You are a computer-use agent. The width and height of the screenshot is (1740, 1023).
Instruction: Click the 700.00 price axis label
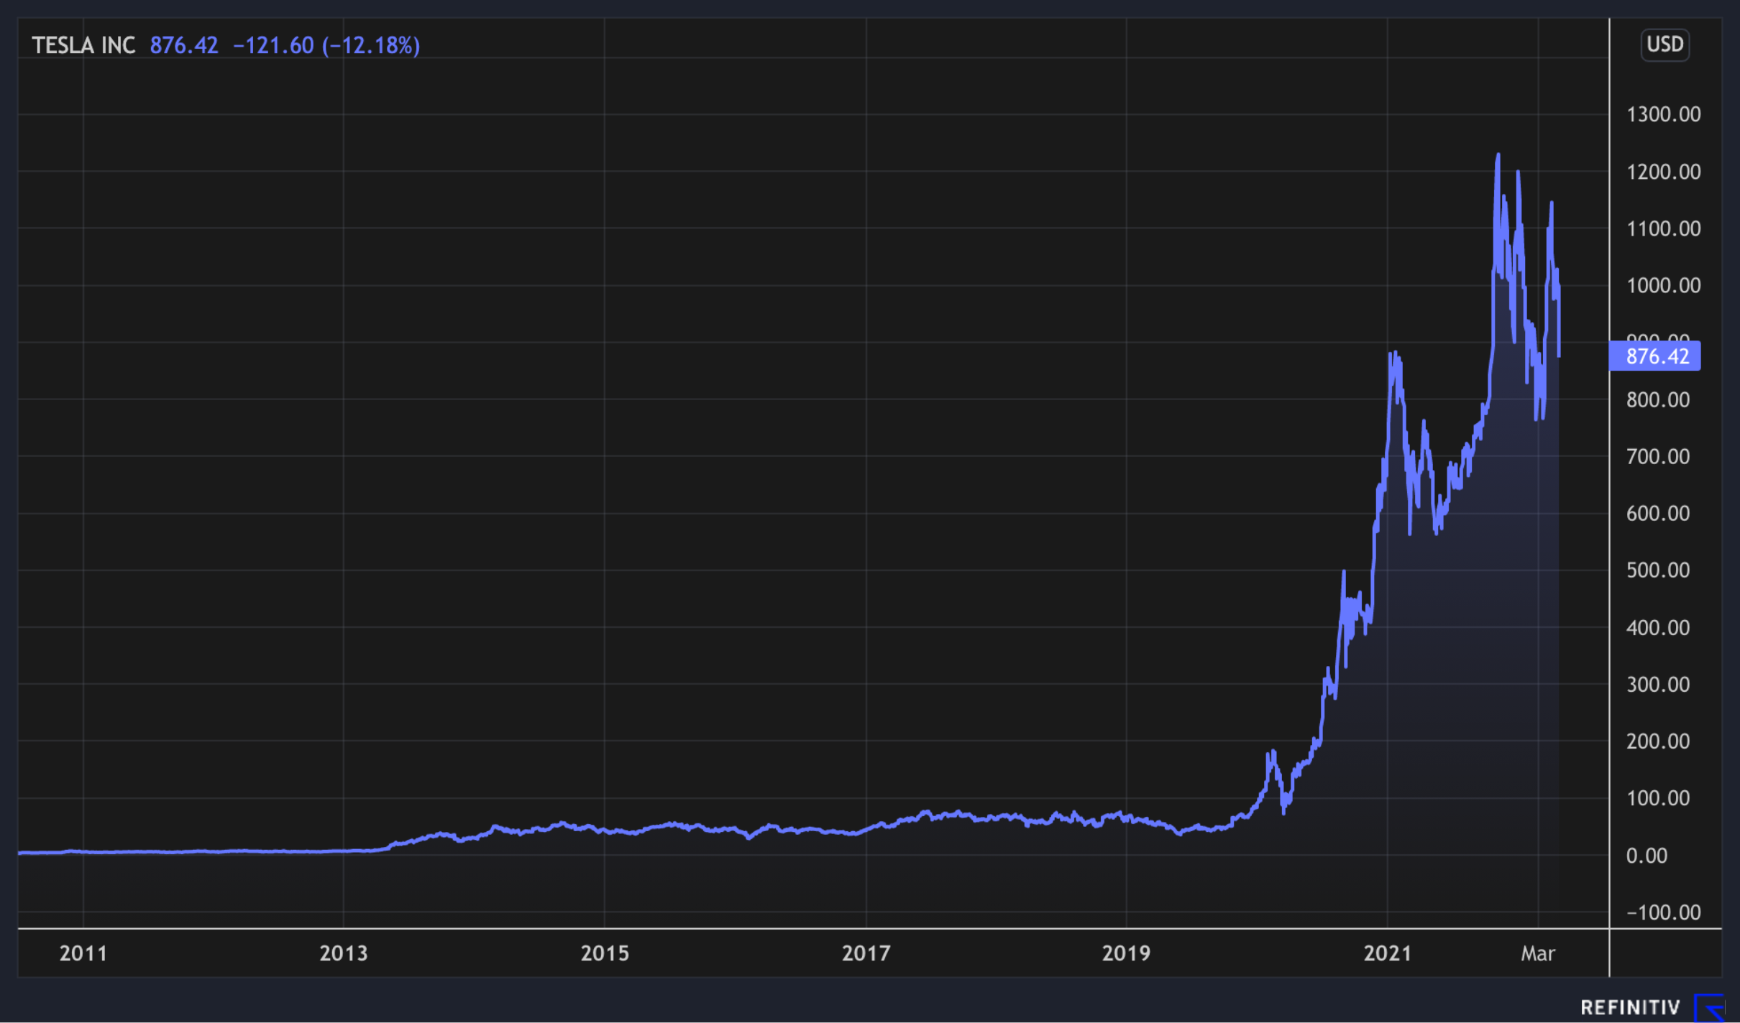pyautogui.click(x=1658, y=456)
